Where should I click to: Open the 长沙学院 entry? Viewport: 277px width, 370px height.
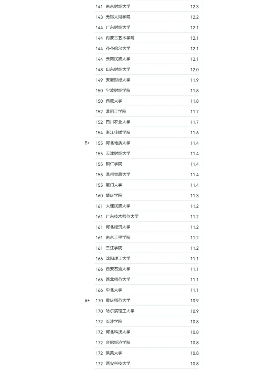point(114,322)
